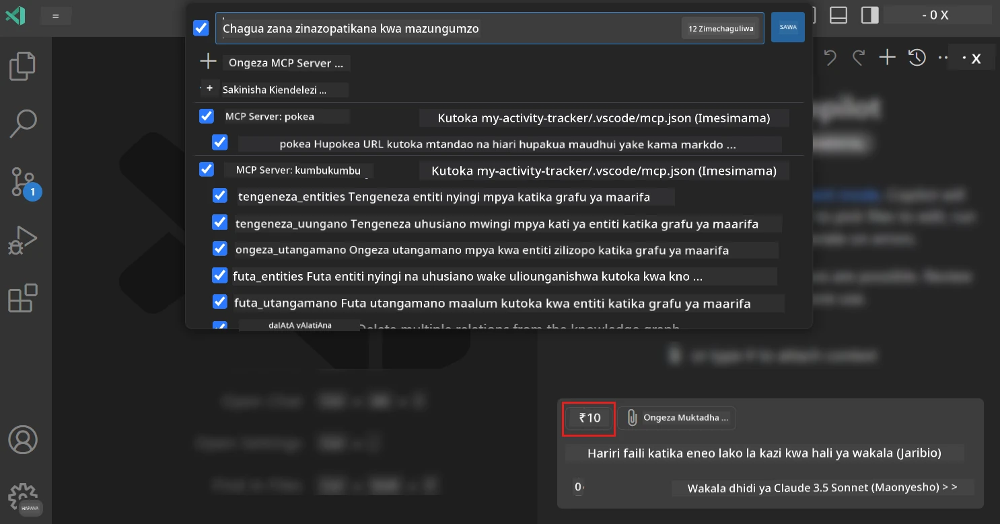Uncheck the tengeneza_uungano tool

tap(219, 222)
